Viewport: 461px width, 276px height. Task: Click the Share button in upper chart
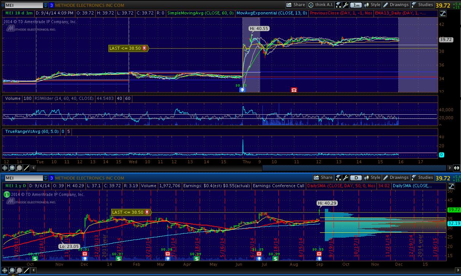click(296, 5)
